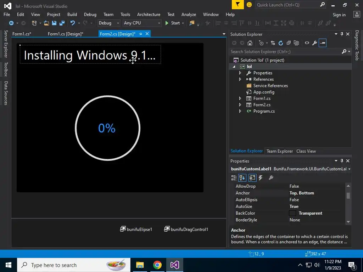Toggle Alphabetical sort in Properties panel
This screenshot has height=272, width=363.
242,178
